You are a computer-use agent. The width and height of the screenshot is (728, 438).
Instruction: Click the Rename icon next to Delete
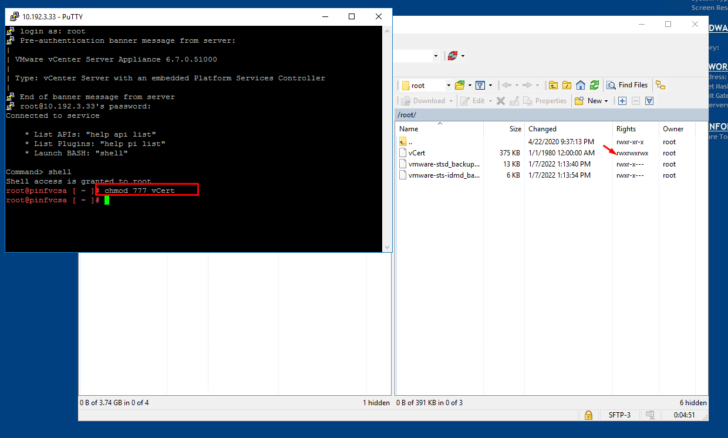[x=514, y=101]
